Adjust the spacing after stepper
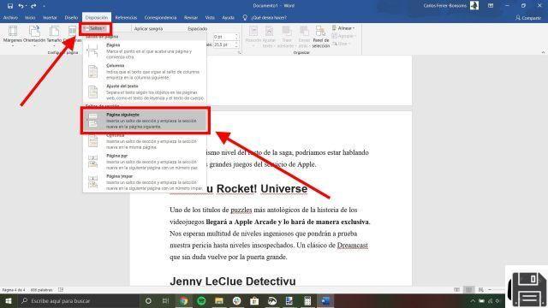The image size is (548, 308). 237,44
